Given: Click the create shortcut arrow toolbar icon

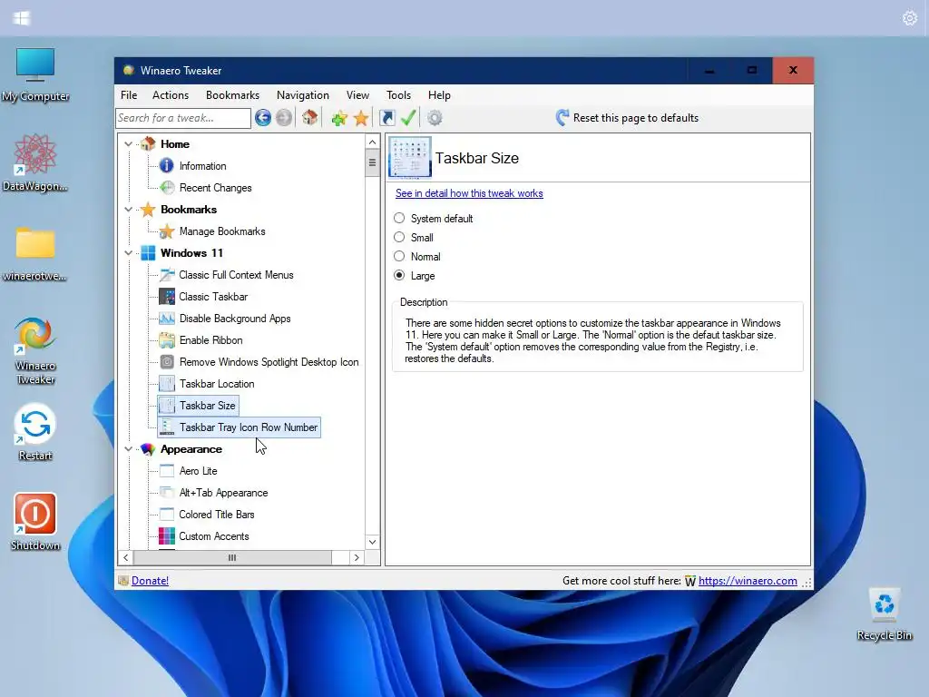Looking at the screenshot, I should [x=386, y=118].
